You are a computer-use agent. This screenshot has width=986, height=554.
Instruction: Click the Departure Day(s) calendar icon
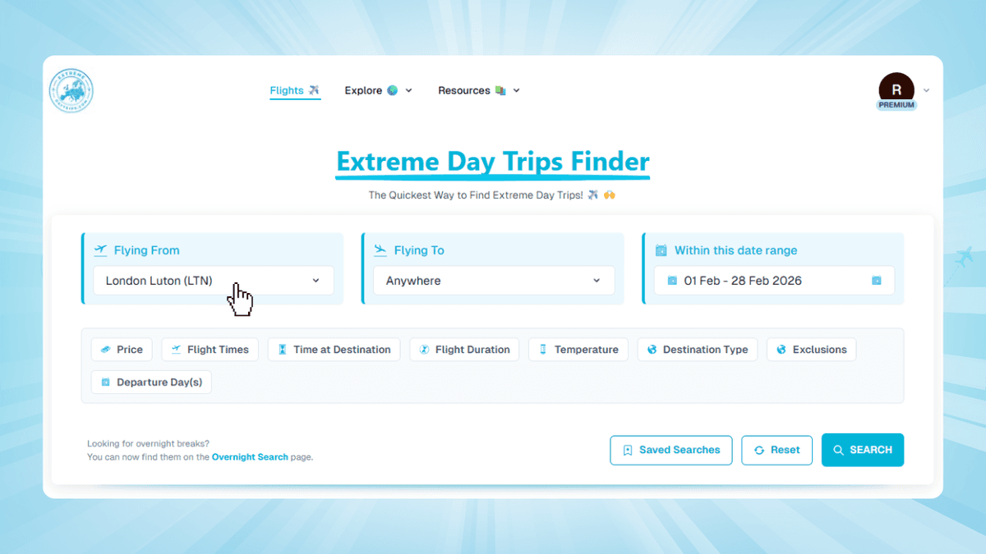coord(104,382)
